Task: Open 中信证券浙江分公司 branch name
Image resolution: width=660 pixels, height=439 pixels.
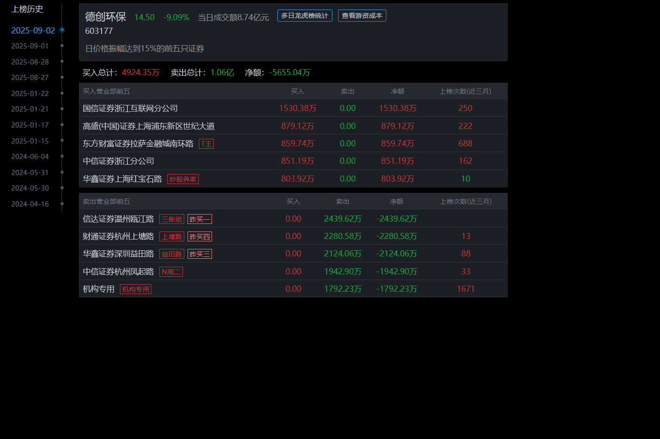Action: [118, 161]
